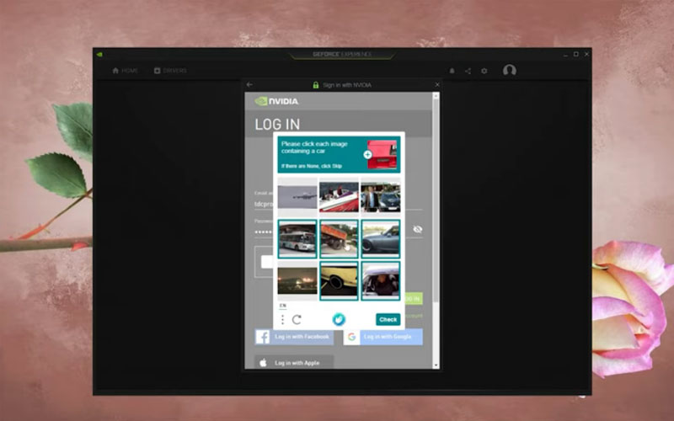Select the boat captcha image
The height and width of the screenshot is (421, 674).
coord(339,197)
